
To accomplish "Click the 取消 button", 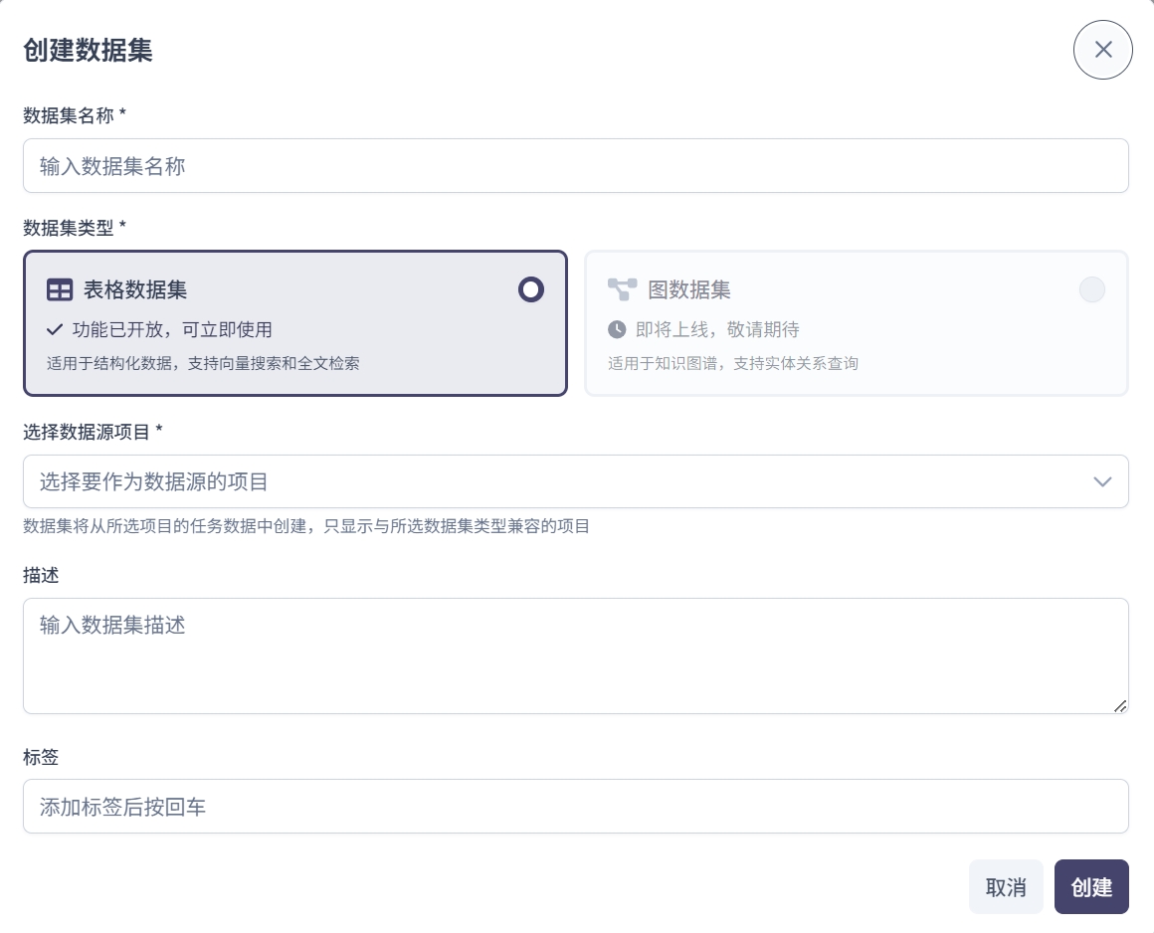I will click(x=1006, y=886).
